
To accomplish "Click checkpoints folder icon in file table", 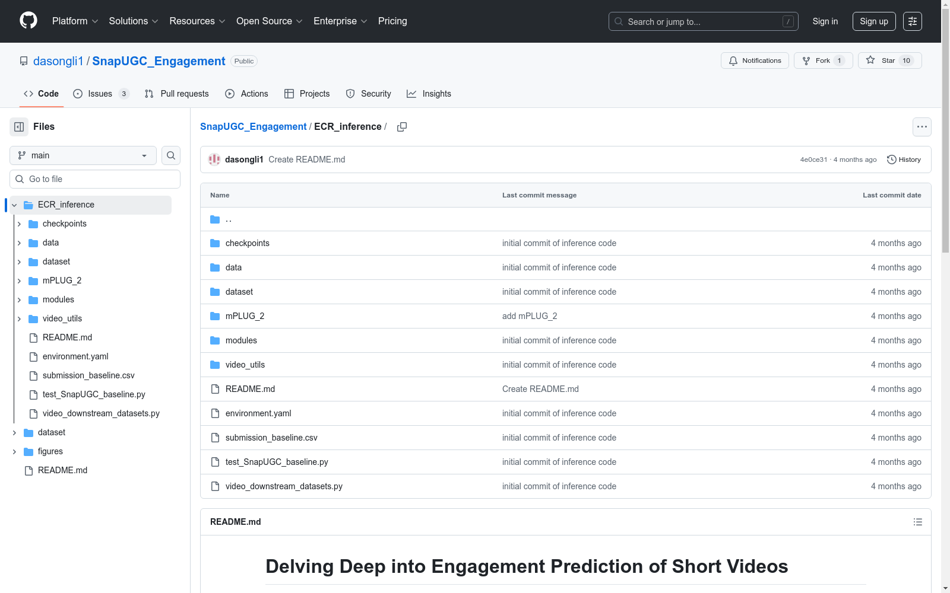I will pos(215,243).
